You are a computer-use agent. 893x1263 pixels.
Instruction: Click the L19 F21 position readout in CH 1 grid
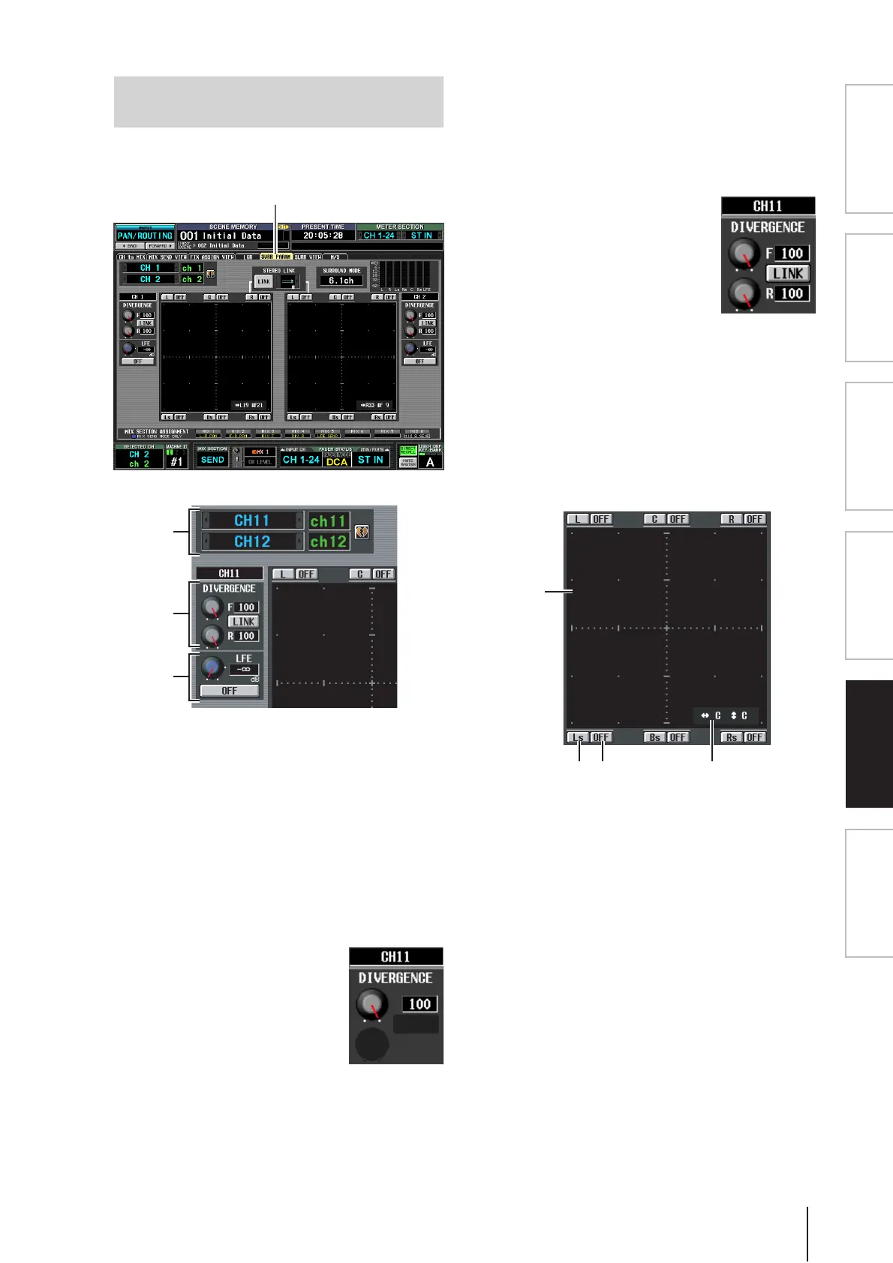coord(248,405)
